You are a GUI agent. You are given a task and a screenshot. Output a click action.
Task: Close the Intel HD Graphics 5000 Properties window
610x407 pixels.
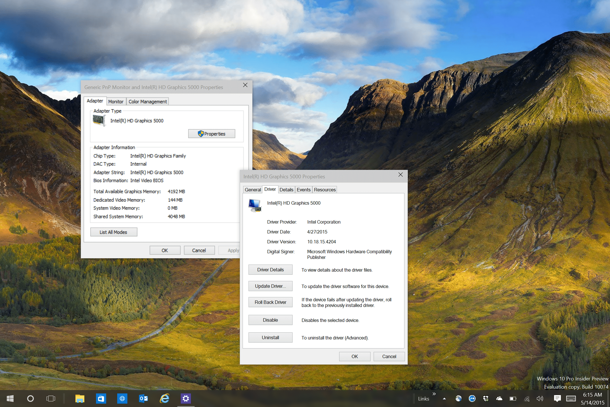coord(400,175)
